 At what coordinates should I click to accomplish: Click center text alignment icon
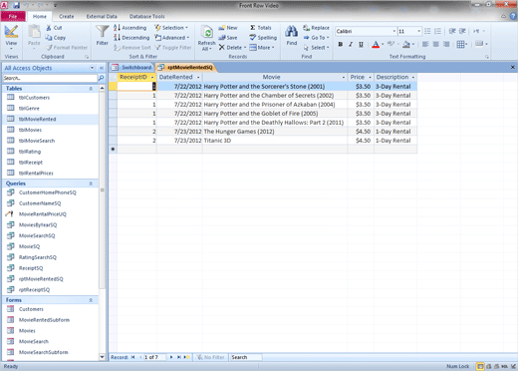point(435,44)
